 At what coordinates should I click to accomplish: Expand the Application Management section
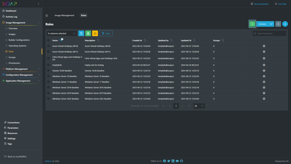point(21,81)
